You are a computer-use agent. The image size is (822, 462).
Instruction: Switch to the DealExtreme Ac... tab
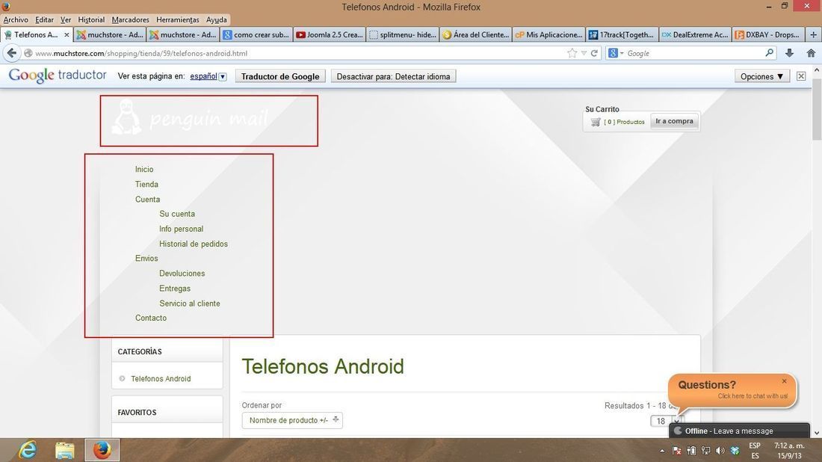pyautogui.click(x=695, y=34)
